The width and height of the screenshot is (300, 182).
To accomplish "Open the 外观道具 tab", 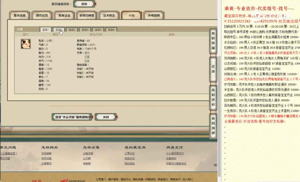I will pyautogui.click(x=154, y=15).
